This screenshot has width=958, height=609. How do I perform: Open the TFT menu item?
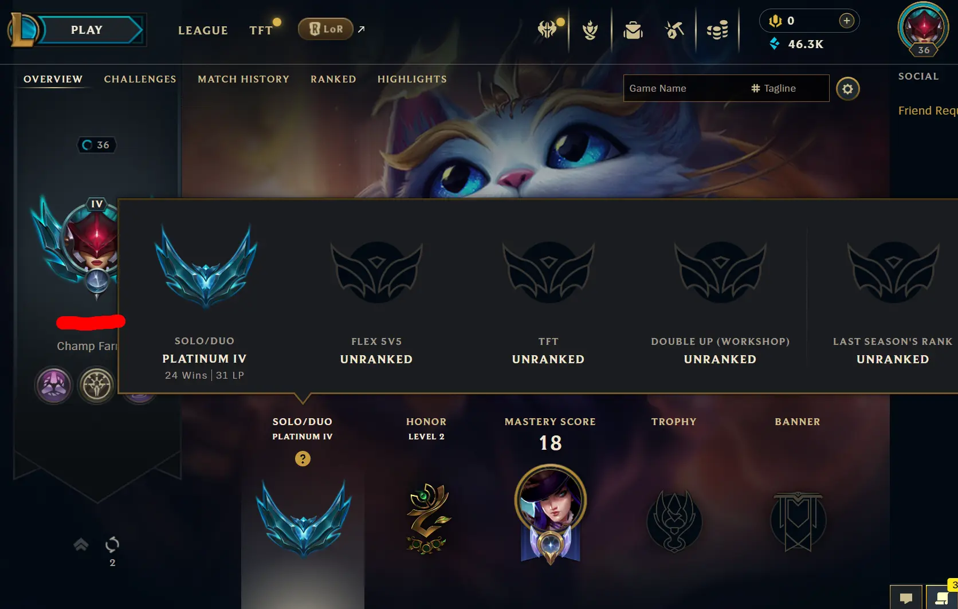coord(261,30)
